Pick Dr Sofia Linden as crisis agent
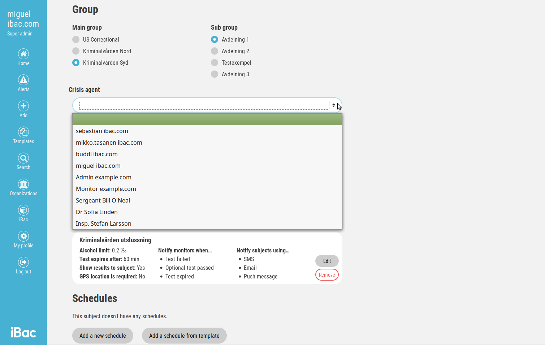This screenshot has height=345, width=545. pos(97,212)
